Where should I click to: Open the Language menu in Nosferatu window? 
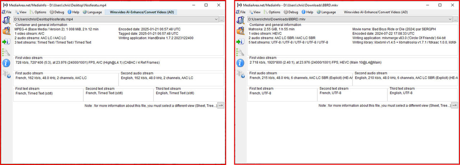tap(92, 12)
